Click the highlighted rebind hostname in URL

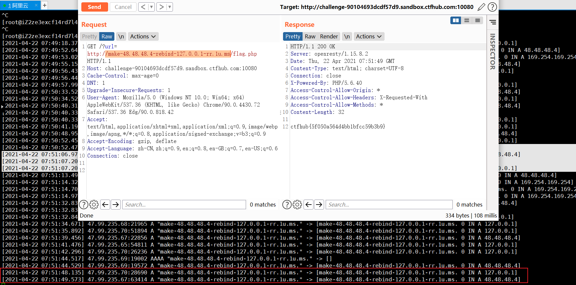[168, 54]
